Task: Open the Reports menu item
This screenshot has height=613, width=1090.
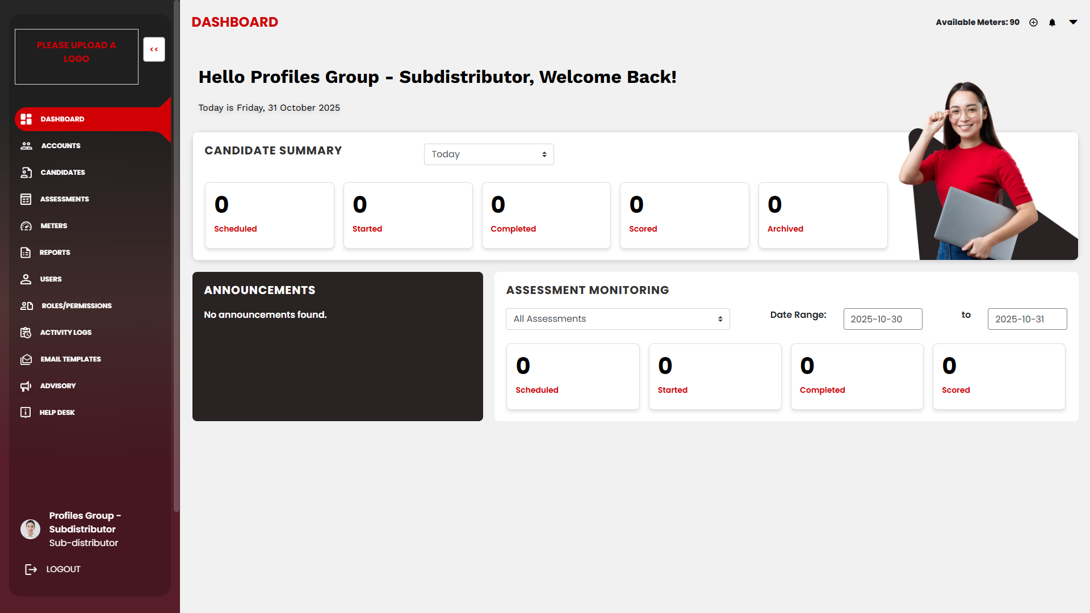Action: click(54, 253)
